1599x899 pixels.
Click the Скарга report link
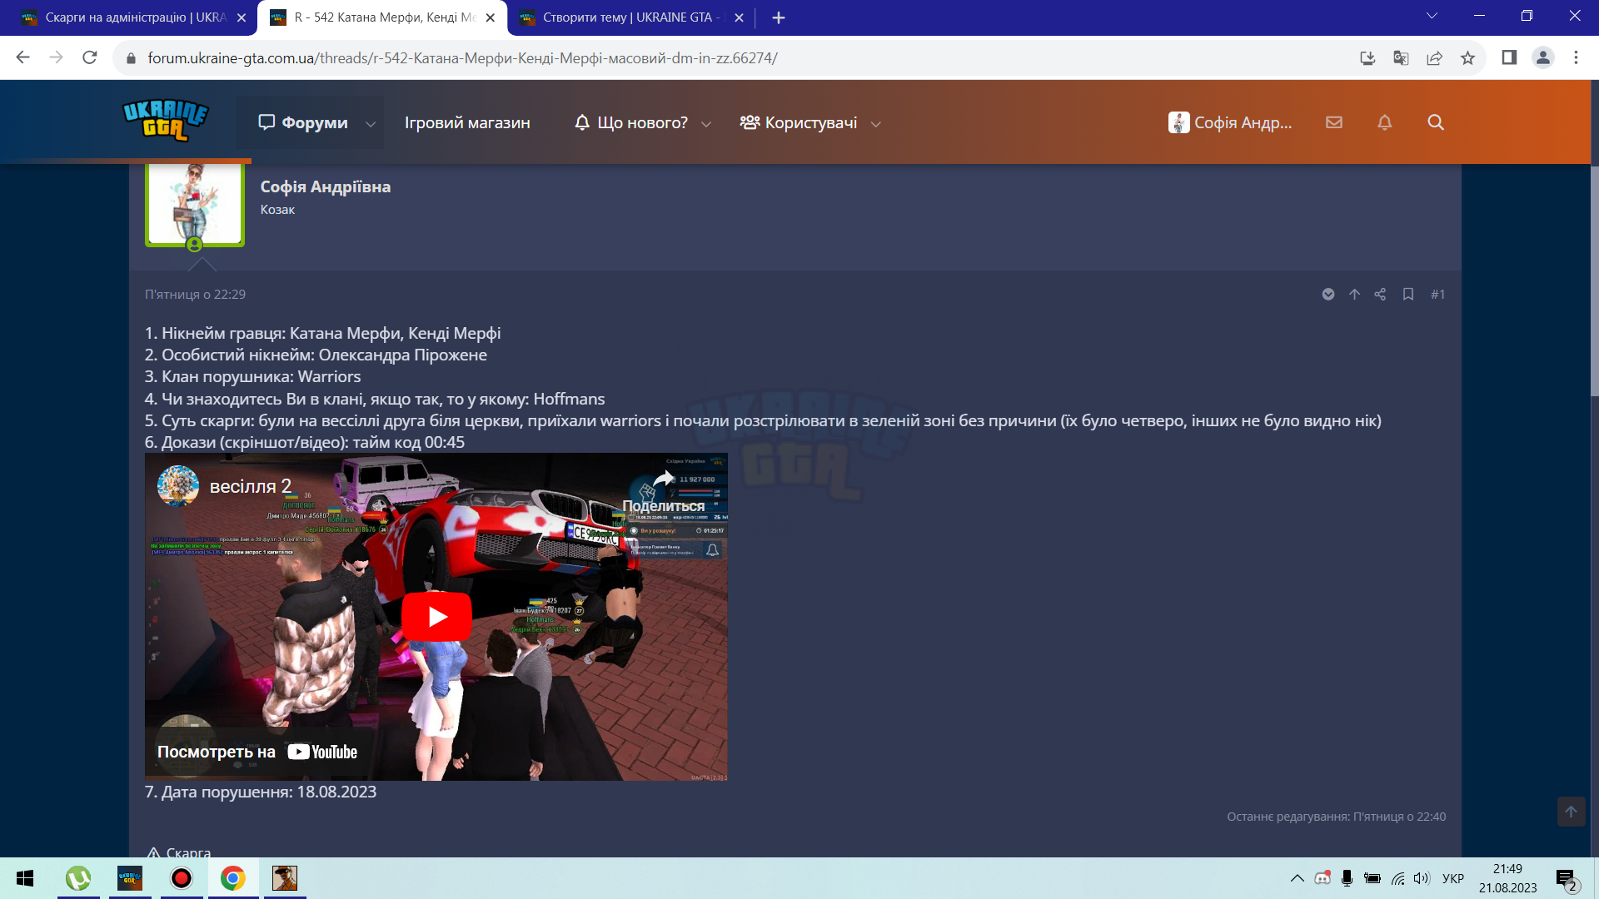pyautogui.click(x=179, y=852)
